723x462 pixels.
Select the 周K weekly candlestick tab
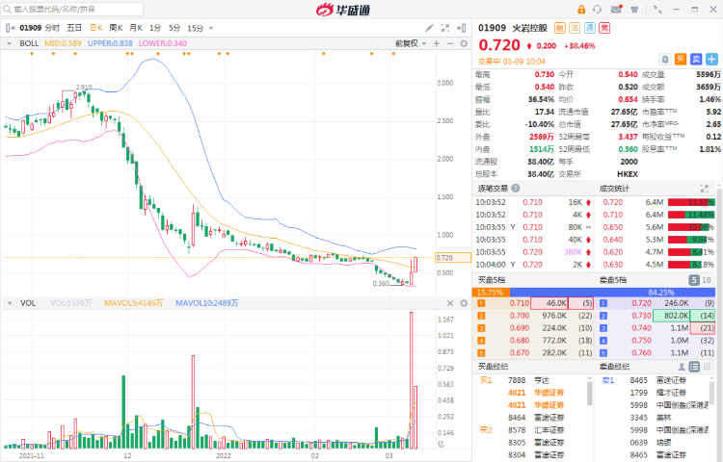pyautogui.click(x=116, y=28)
